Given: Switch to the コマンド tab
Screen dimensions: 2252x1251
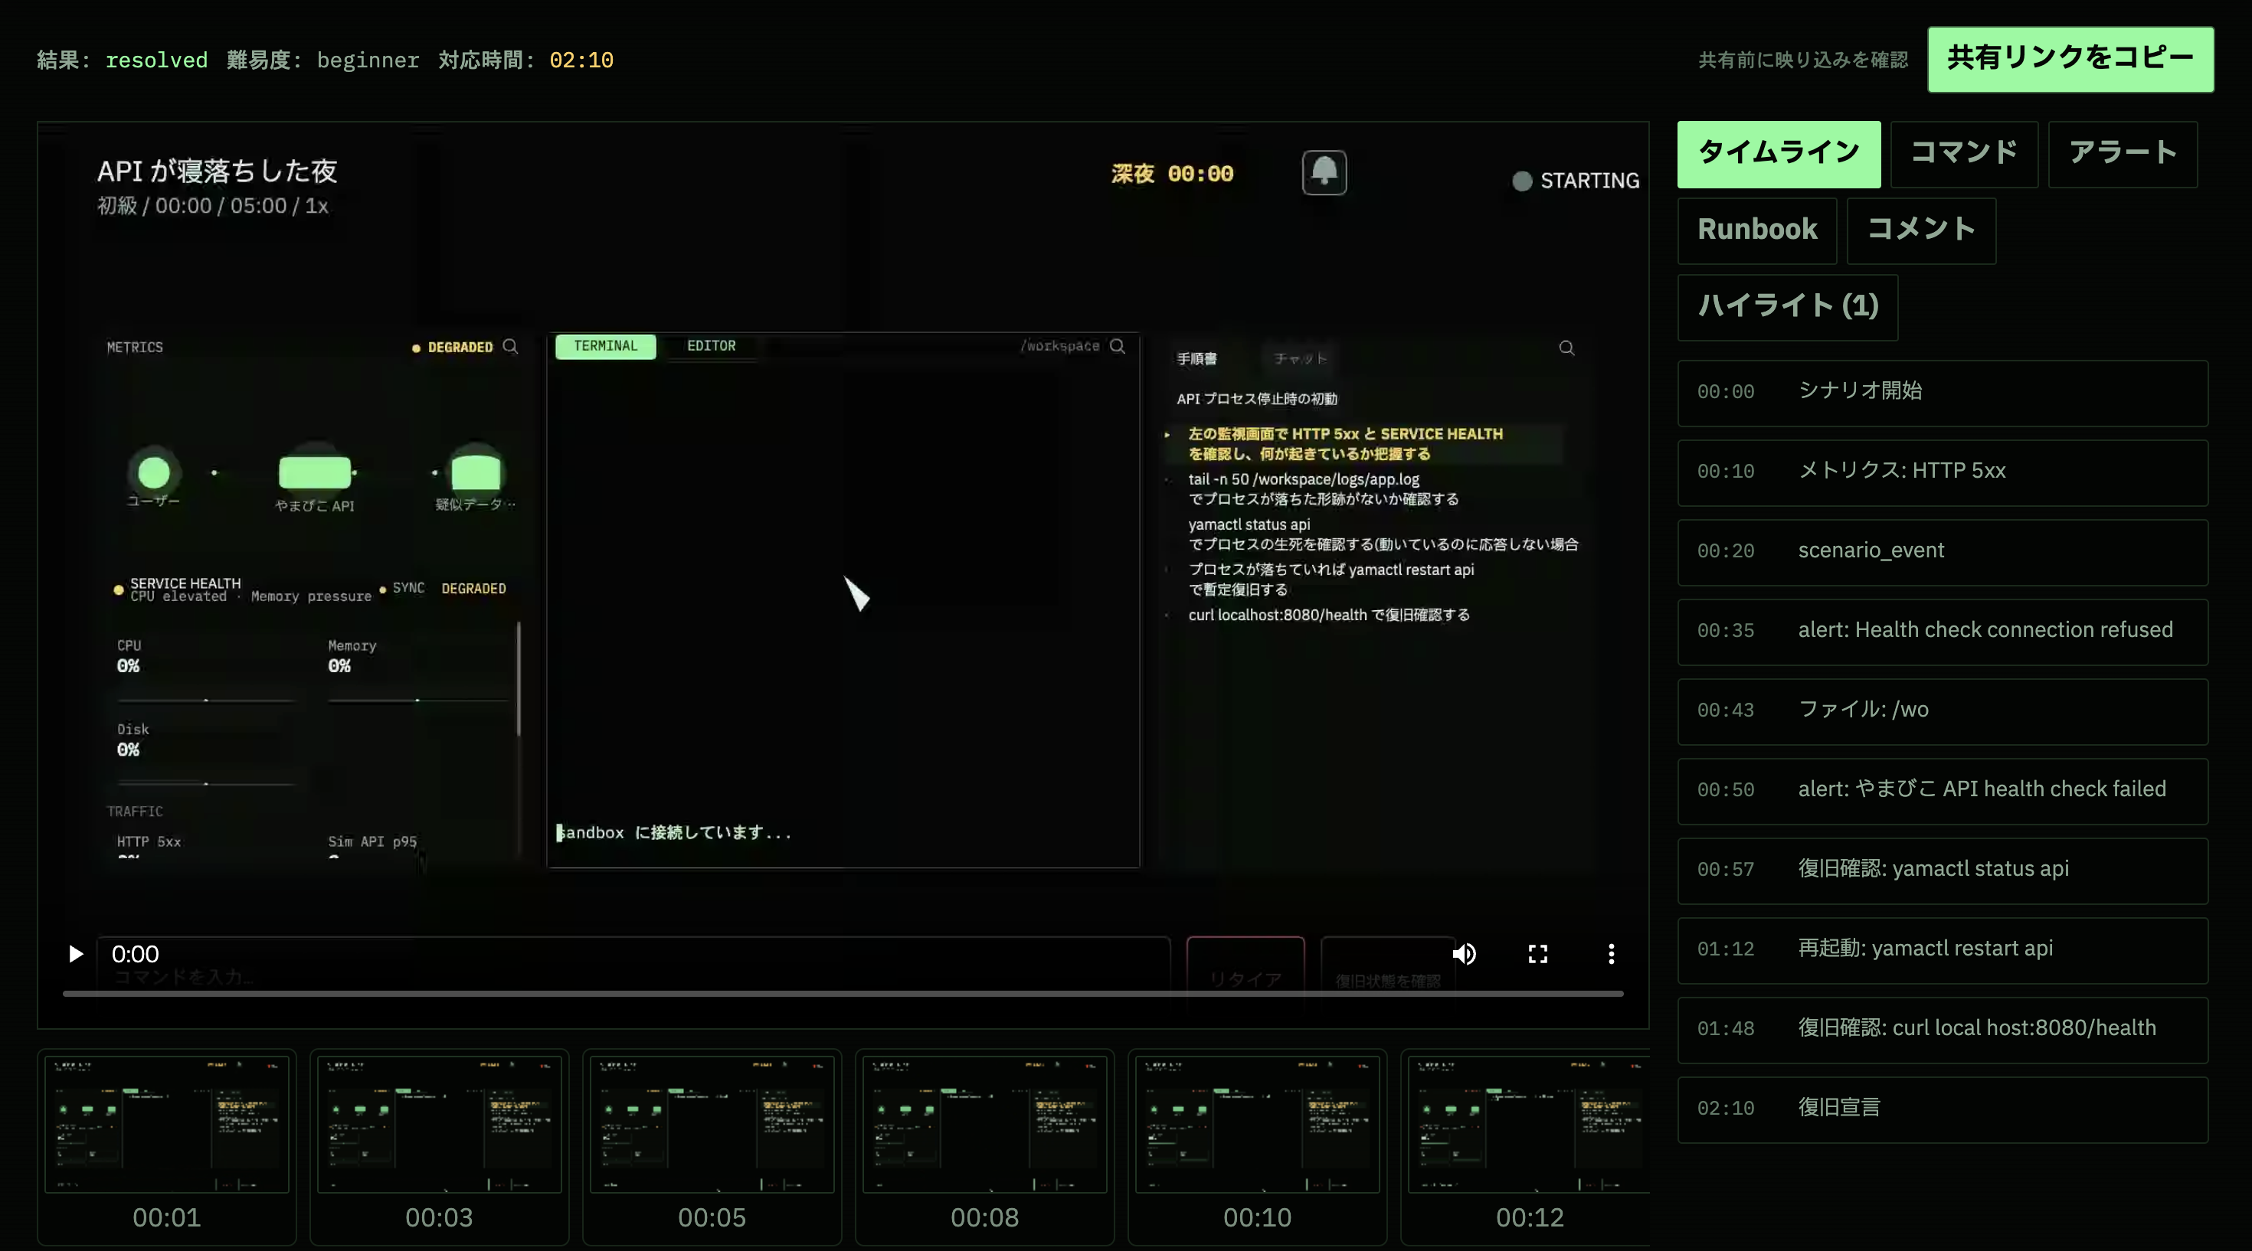Looking at the screenshot, I should pos(1965,154).
